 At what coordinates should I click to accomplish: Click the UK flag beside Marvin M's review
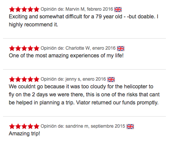pos(118,10)
